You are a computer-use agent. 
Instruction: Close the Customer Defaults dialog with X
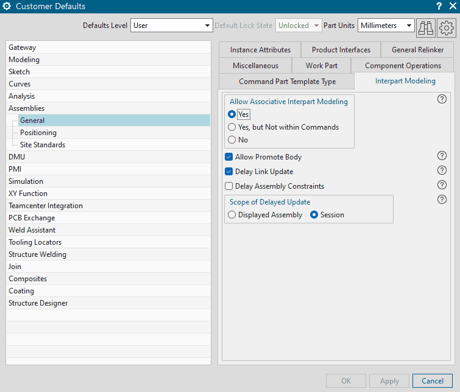(453, 6)
